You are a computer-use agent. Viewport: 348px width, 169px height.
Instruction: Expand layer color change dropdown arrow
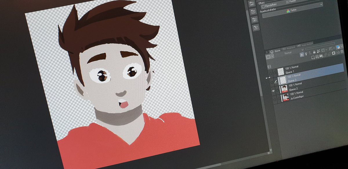tap(342, 46)
